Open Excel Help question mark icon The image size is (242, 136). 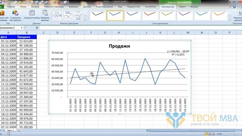(x=234, y=7)
